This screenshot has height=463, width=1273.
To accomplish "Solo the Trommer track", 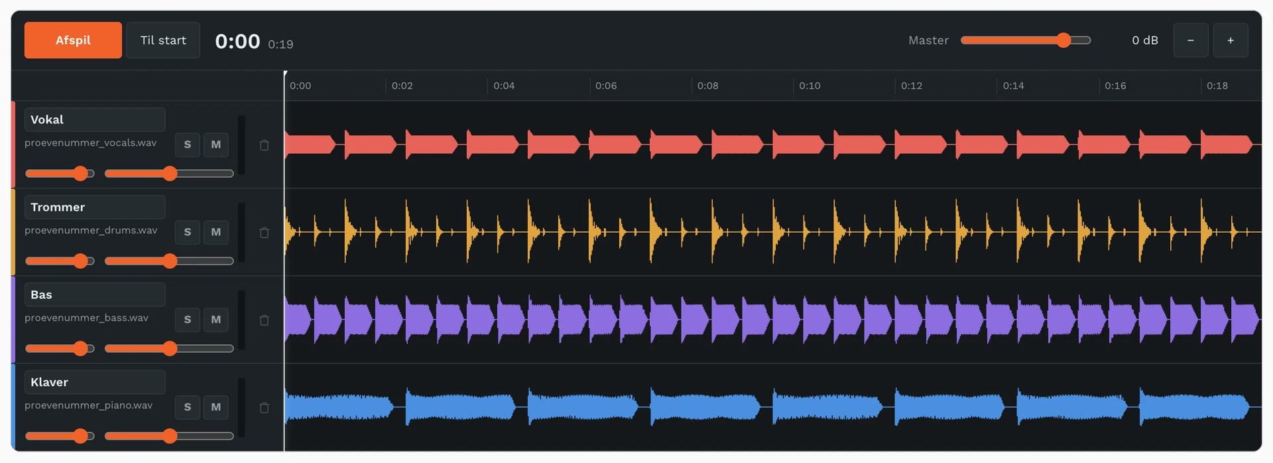I will 188,232.
